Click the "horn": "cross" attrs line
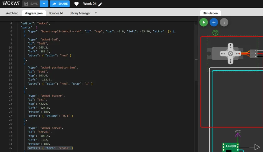Image resolution: width=263 pixels, height=152 pixels. [50, 148]
